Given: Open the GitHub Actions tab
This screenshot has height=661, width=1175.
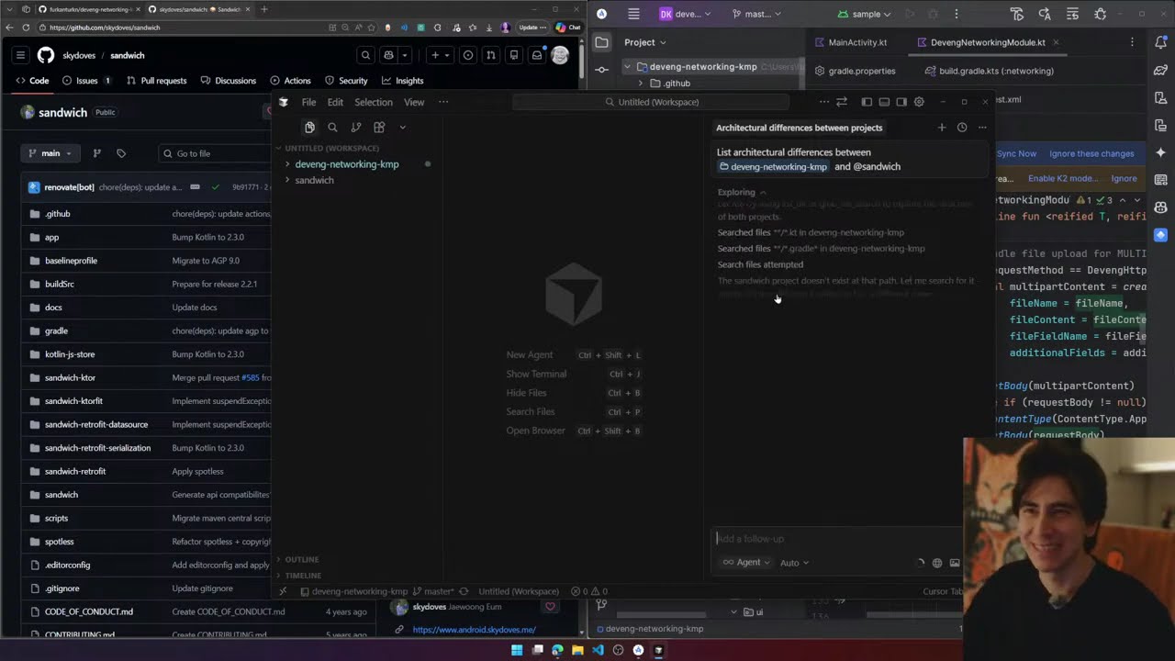Looking at the screenshot, I should pyautogui.click(x=290, y=81).
